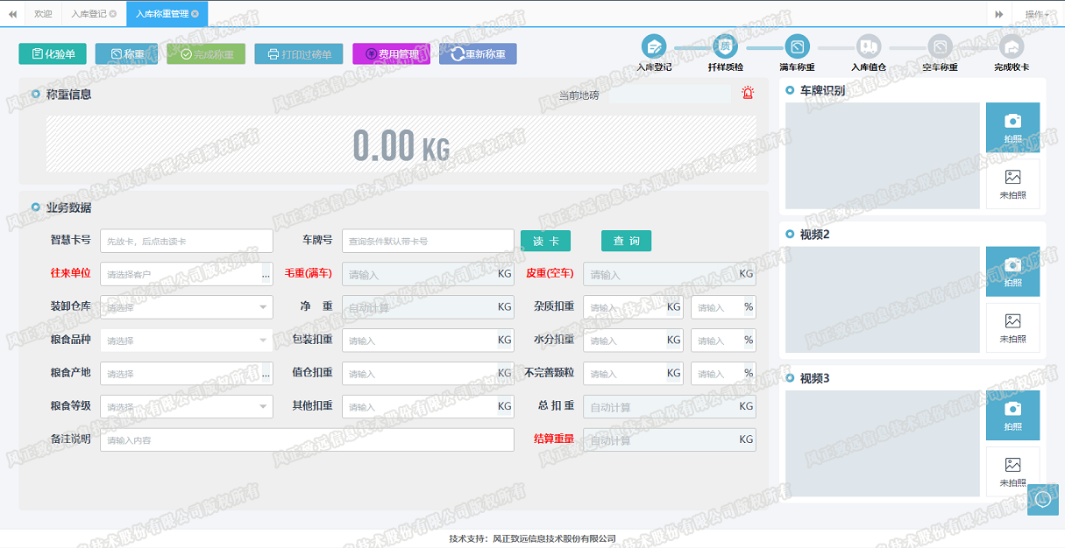This screenshot has width=1065, height=548.
Task: Open the 操作 dropdown menu
Action: pos(1037,14)
